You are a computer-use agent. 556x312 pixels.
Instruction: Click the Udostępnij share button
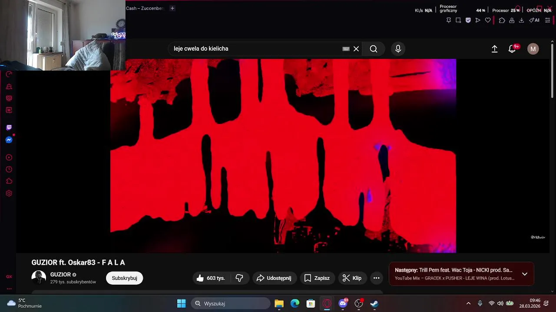(x=274, y=278)
